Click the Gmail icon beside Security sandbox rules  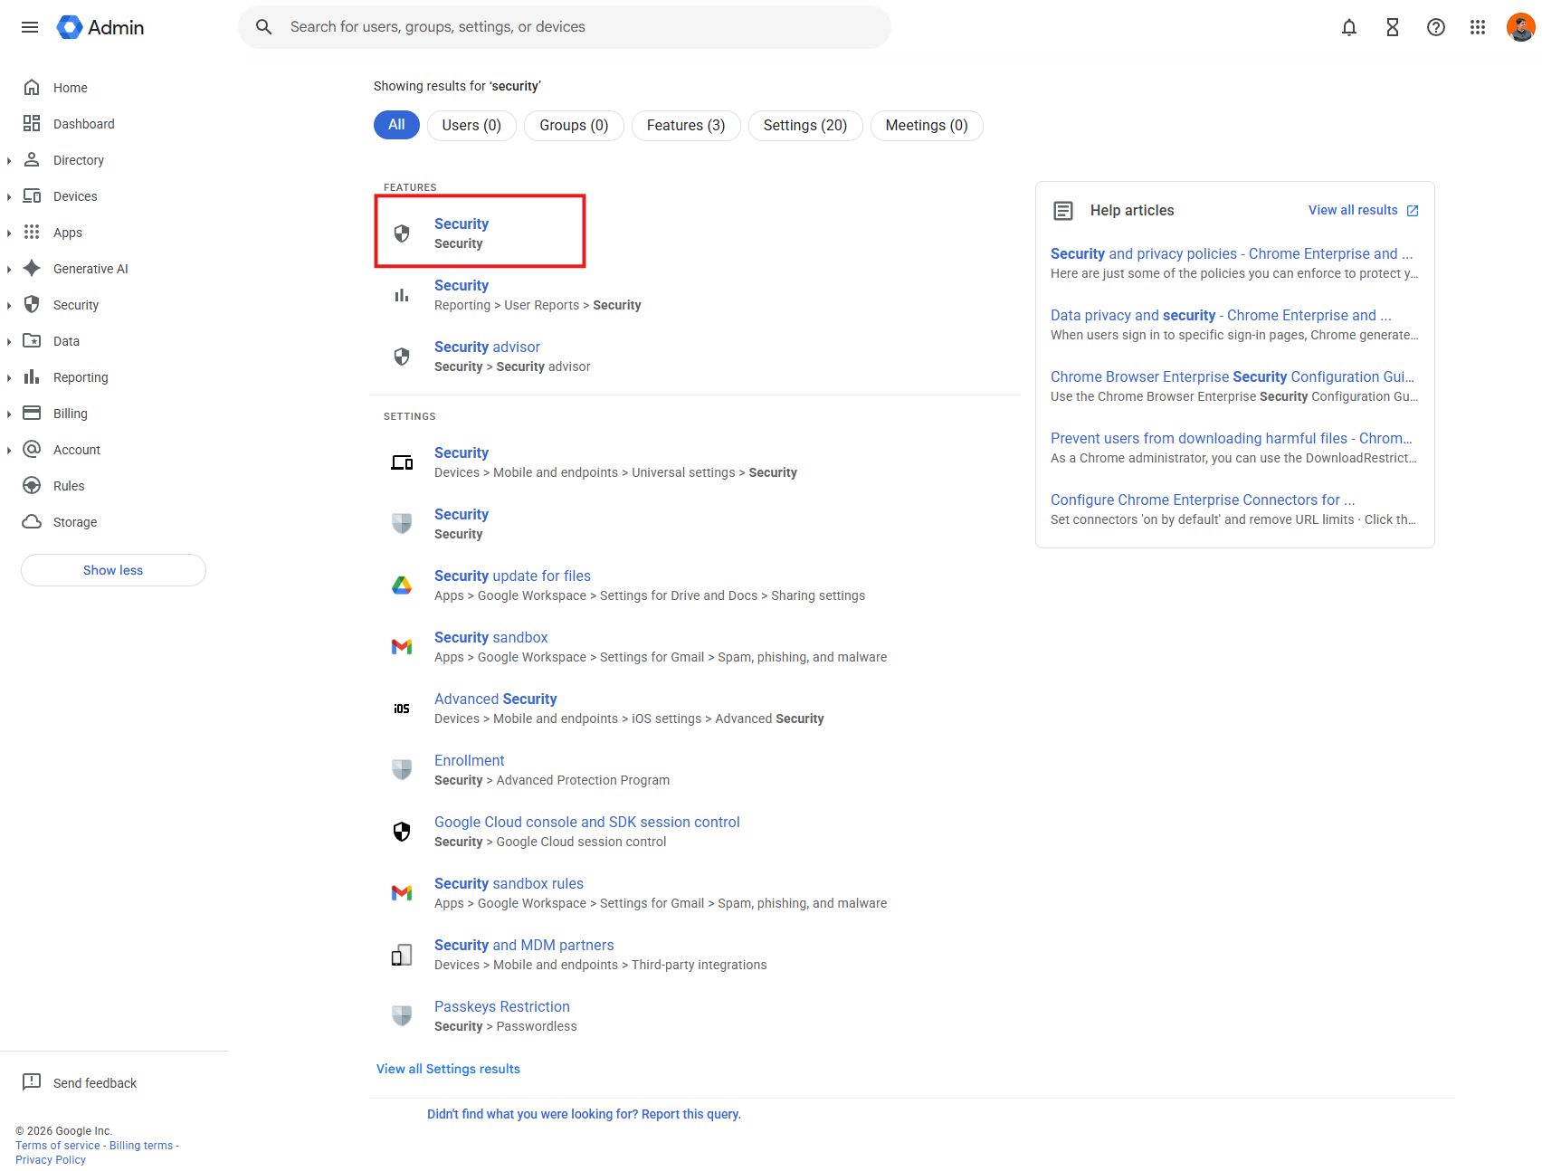(402, 893)
